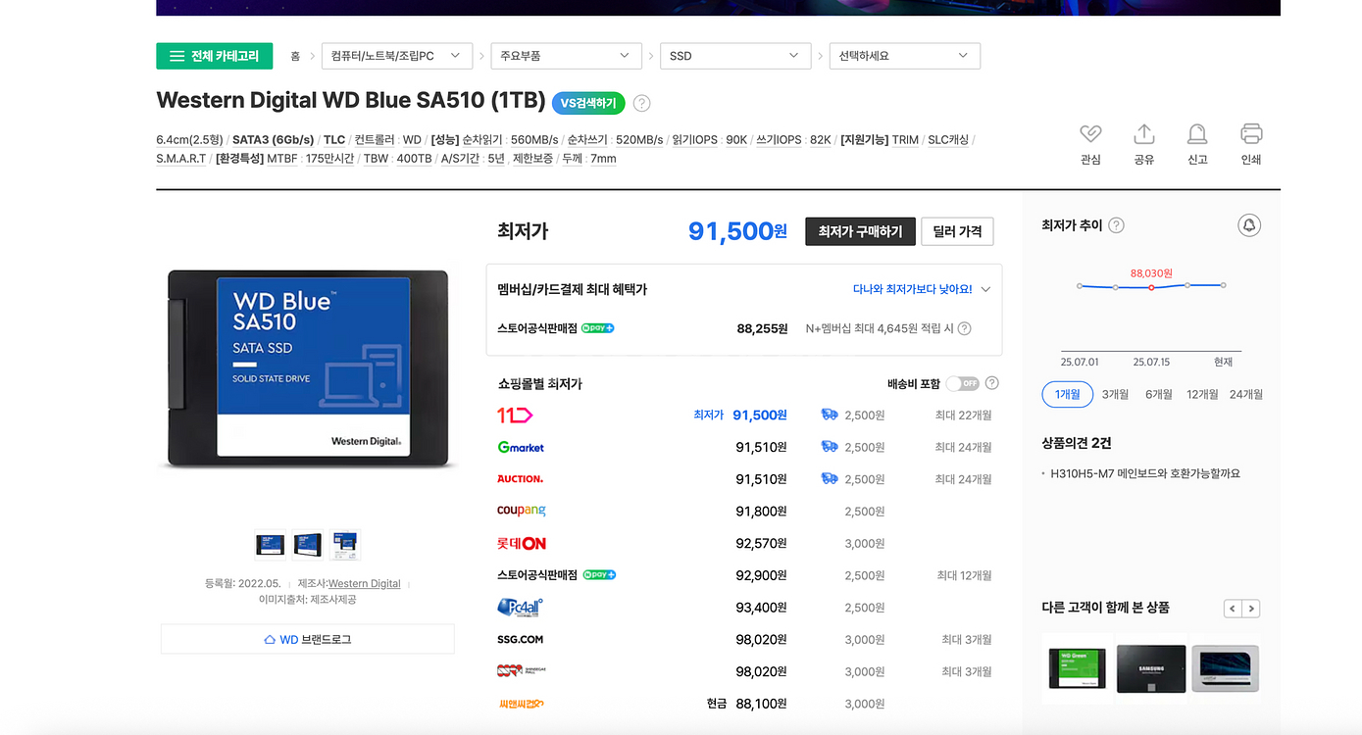Click help icon next to VS검색하기

(x=641, y=103)
